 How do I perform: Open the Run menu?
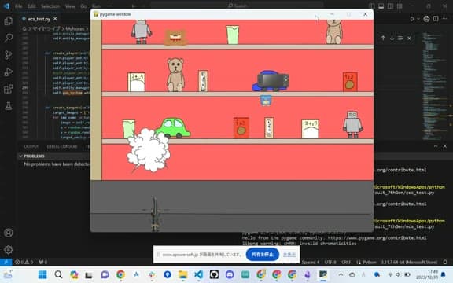pos(96,6)
